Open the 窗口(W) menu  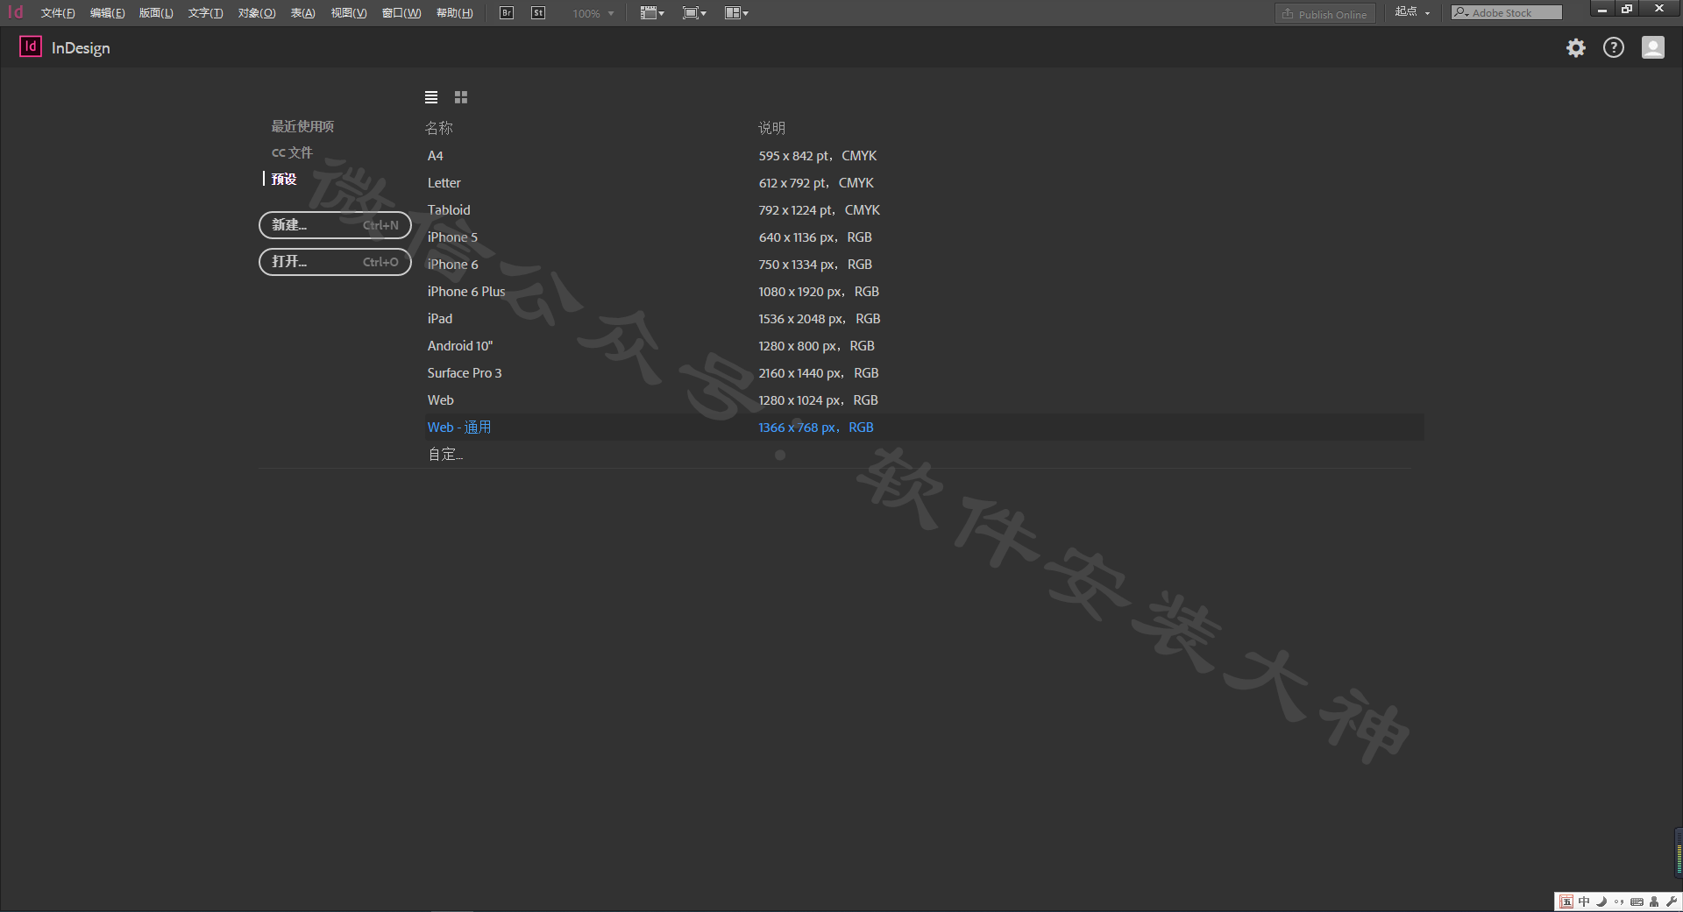[401, 13]
